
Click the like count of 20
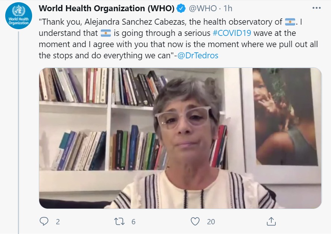coord(211,222)
